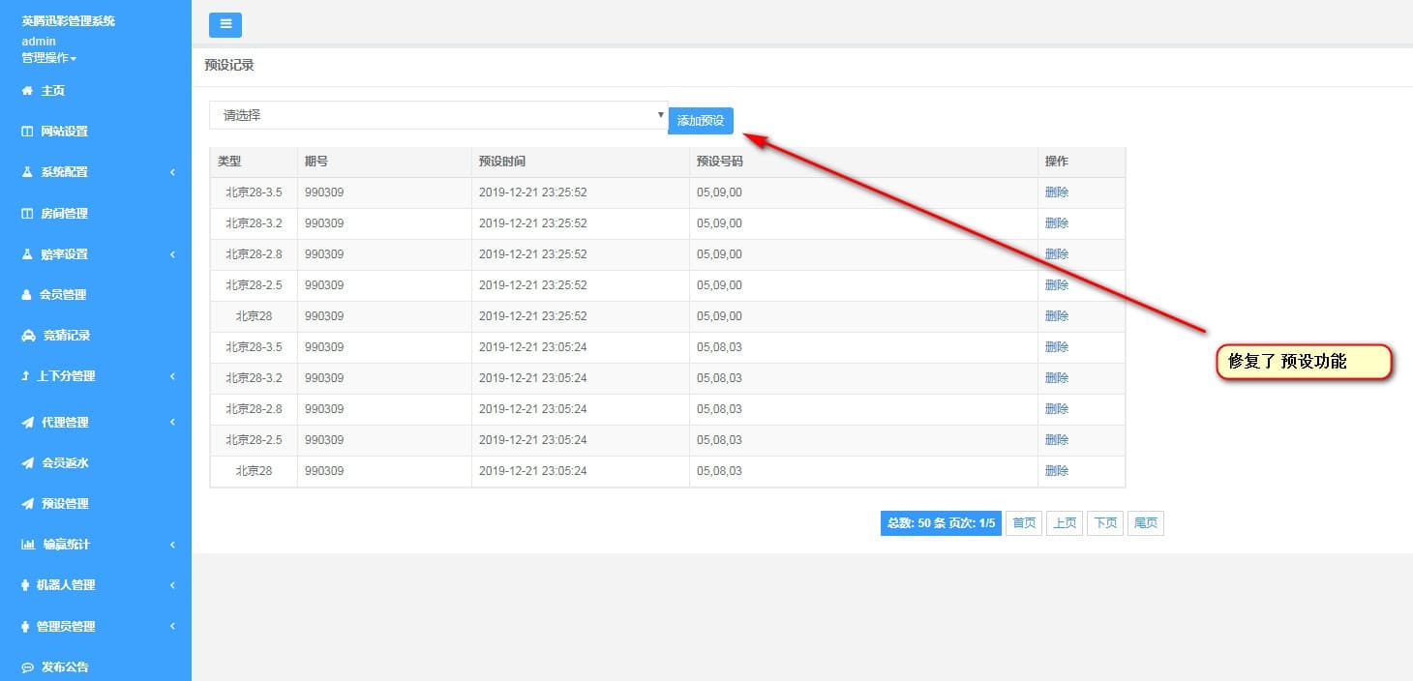
Task: Jump to last page with 尾页
Action: [x=1145, y=523]
